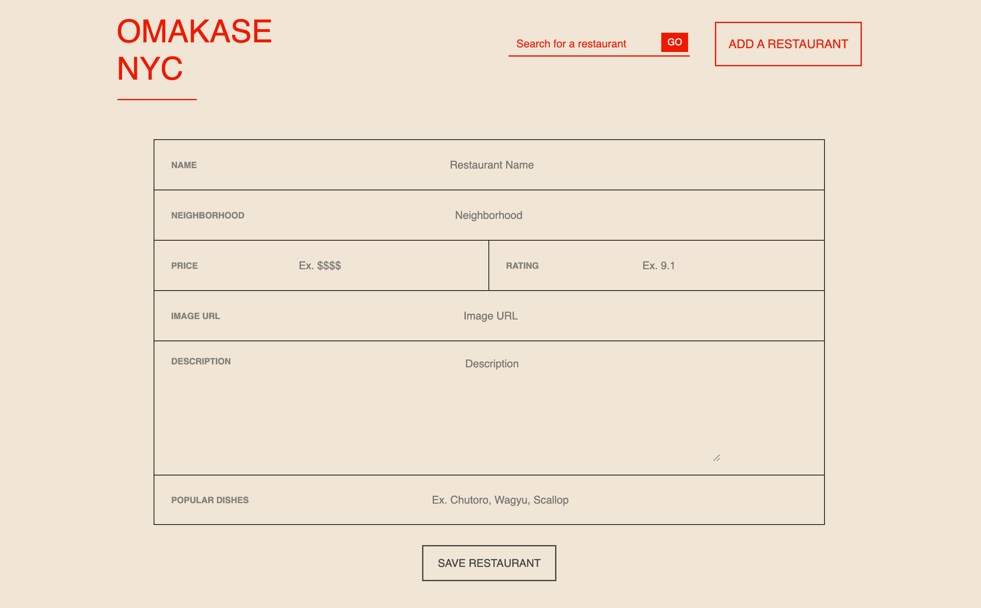Click the SAVE RESTAURANT button
This screenshot has height=608, width=981.
[489, 563]
